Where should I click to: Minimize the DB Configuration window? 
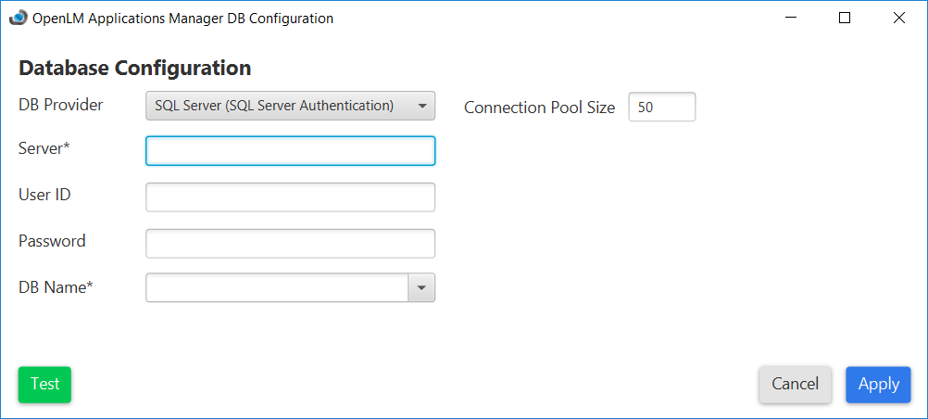click(790, 18)
